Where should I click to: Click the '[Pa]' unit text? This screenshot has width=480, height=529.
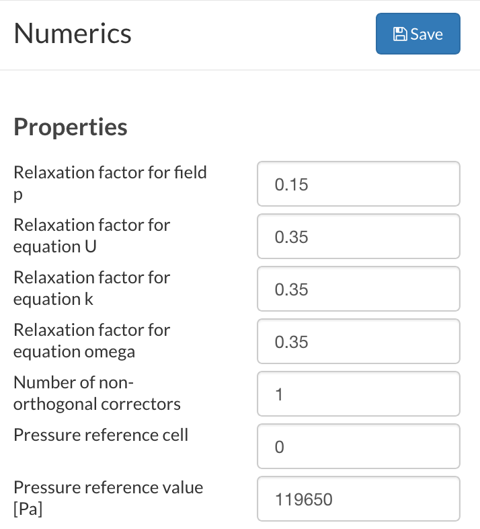[x=28, y=509]
